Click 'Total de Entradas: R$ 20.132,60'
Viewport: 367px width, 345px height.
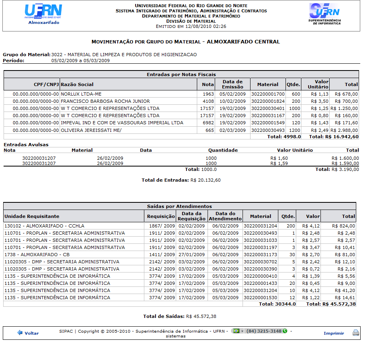pos(181,180)
